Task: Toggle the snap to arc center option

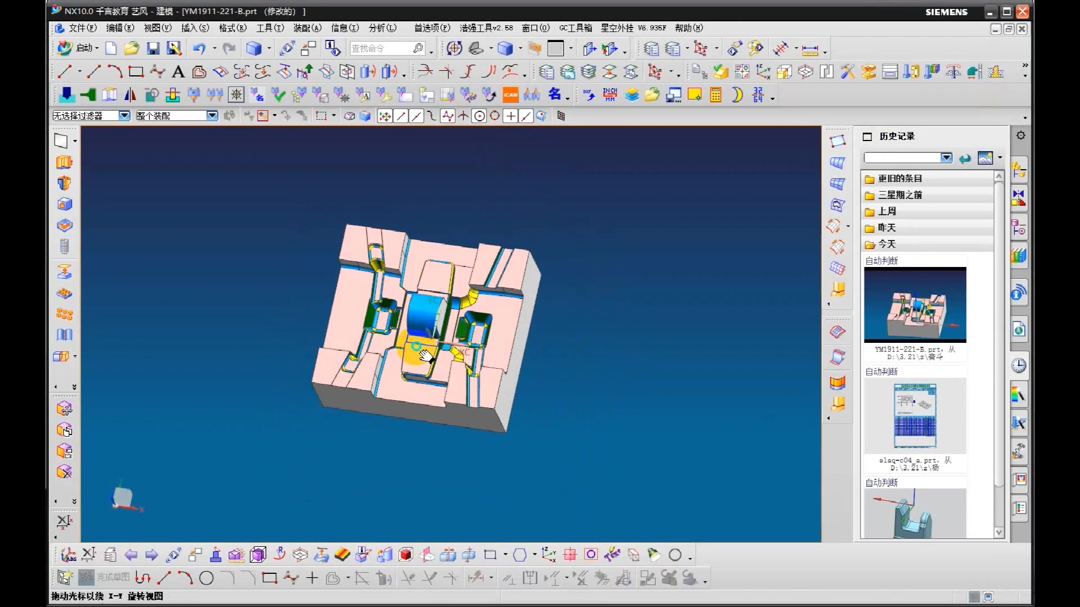Action: [x=479, y=116]
